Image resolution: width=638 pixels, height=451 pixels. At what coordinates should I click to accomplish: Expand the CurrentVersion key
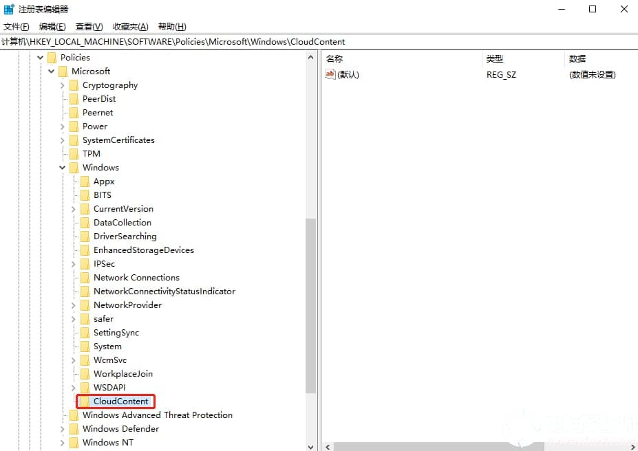73,209
